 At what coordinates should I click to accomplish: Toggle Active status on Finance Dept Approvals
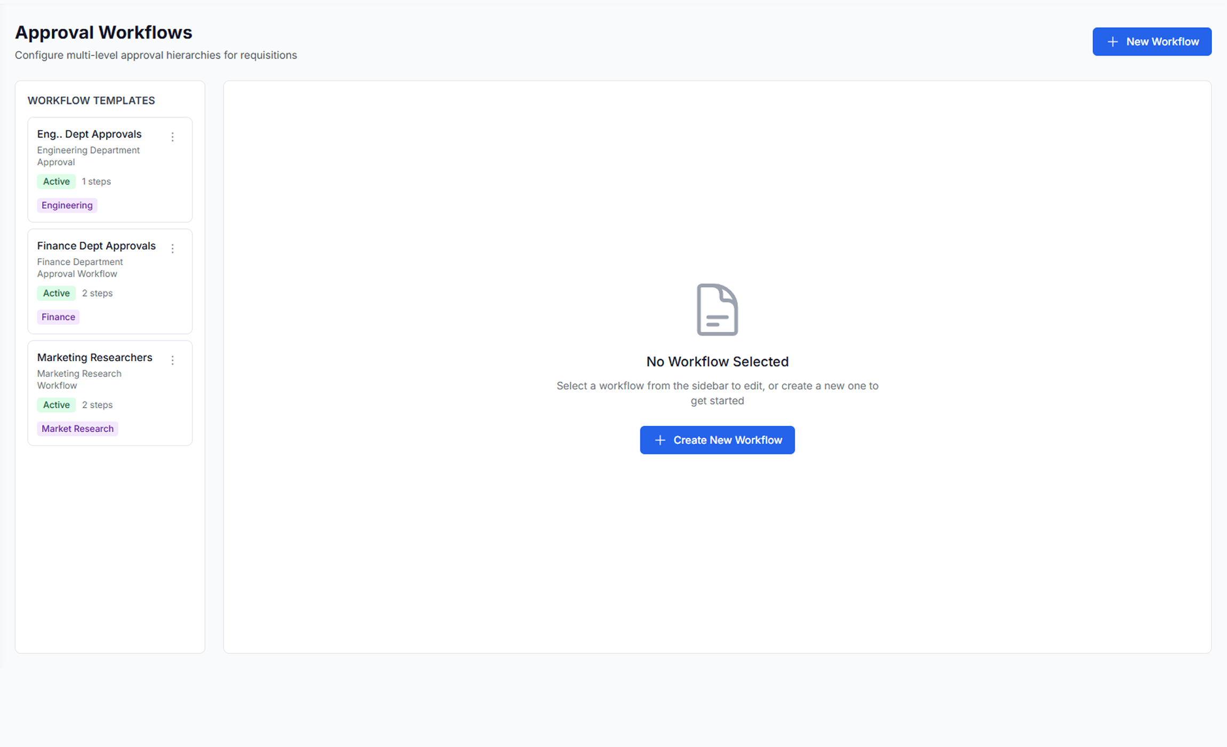click(56, 292)
